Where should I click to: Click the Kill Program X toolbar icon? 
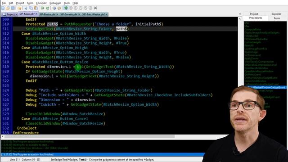(95, 8)
